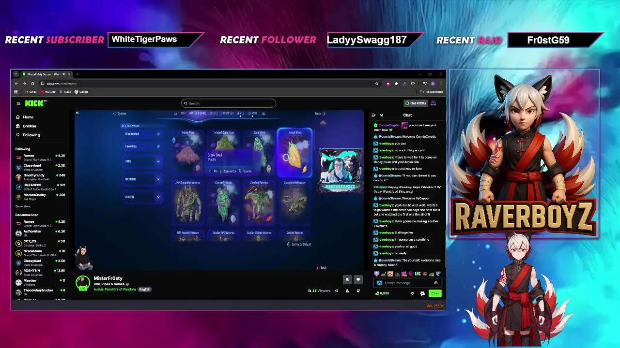Open the All Bookmarks folder
Screen dimensions: 620x348
432,92
